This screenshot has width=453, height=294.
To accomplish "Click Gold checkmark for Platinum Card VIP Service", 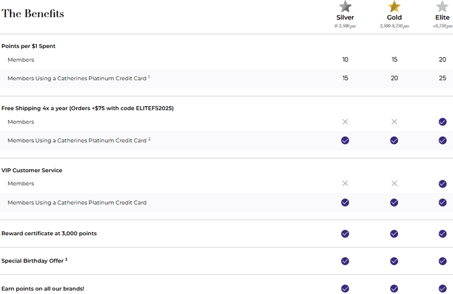I will tap(394, 202).
